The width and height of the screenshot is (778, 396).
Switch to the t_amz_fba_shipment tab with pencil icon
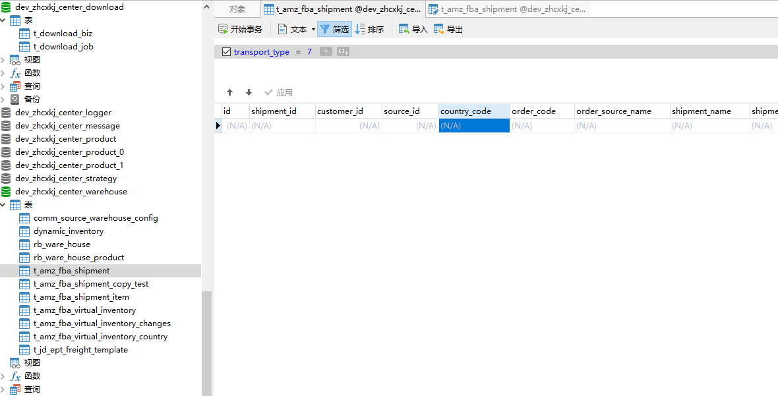point(508,9)
